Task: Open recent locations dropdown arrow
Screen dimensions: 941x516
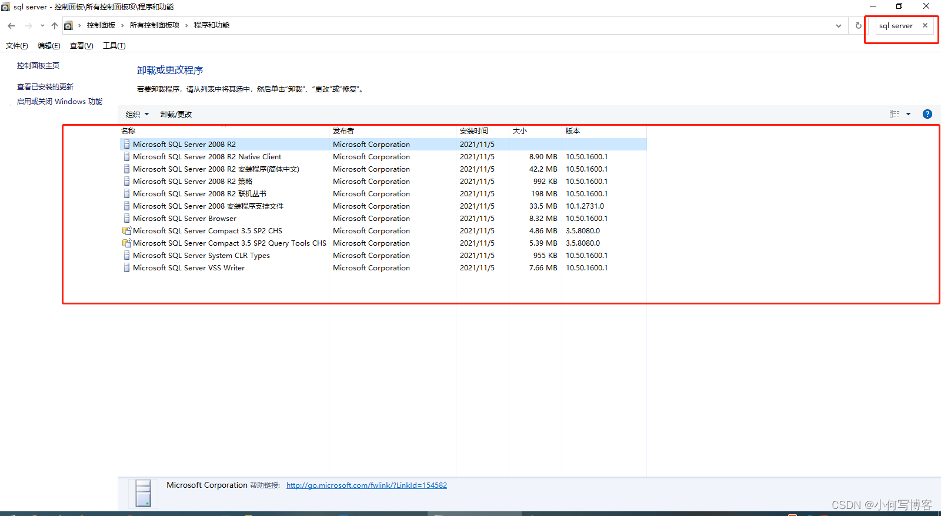Action: (x=42, y=25)
